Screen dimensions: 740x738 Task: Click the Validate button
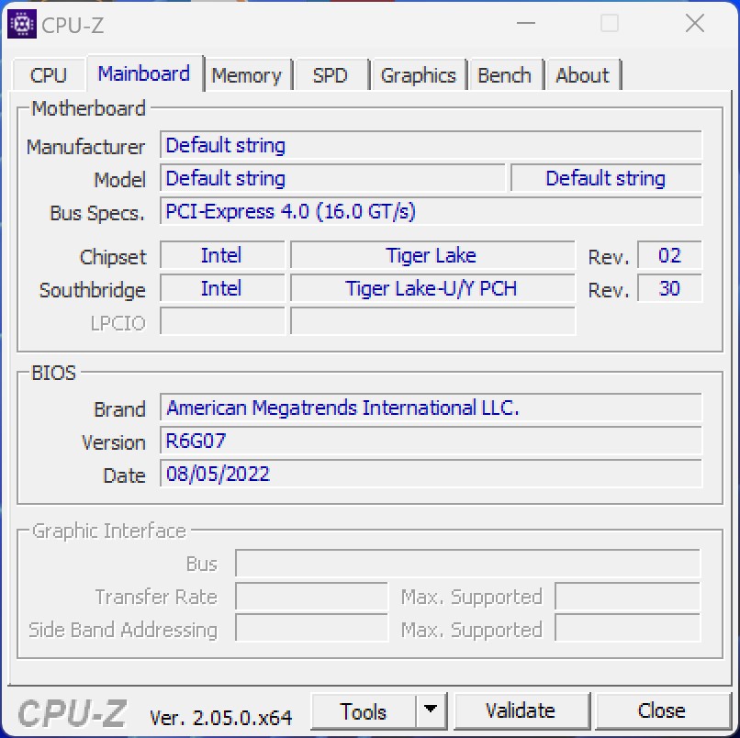pos(521,711)
